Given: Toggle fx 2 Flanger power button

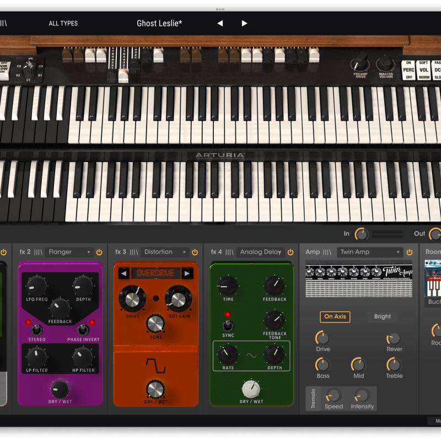Looking at the screenshot, I should [99, 252].
